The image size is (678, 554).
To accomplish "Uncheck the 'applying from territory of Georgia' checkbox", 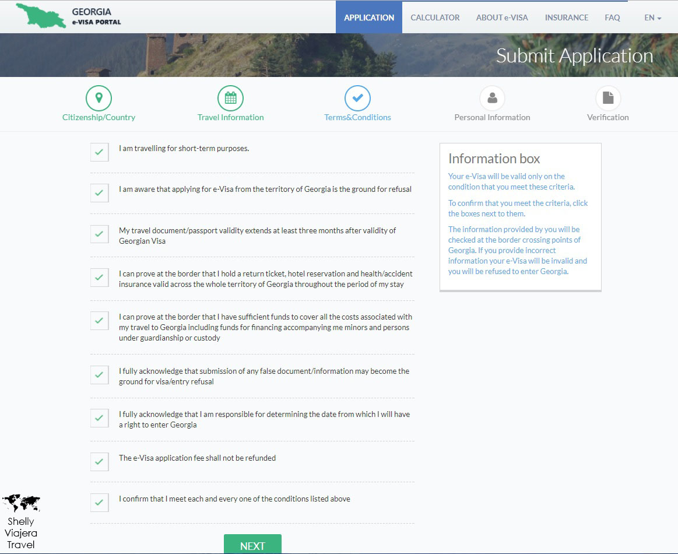I will [x=100, y=193].
